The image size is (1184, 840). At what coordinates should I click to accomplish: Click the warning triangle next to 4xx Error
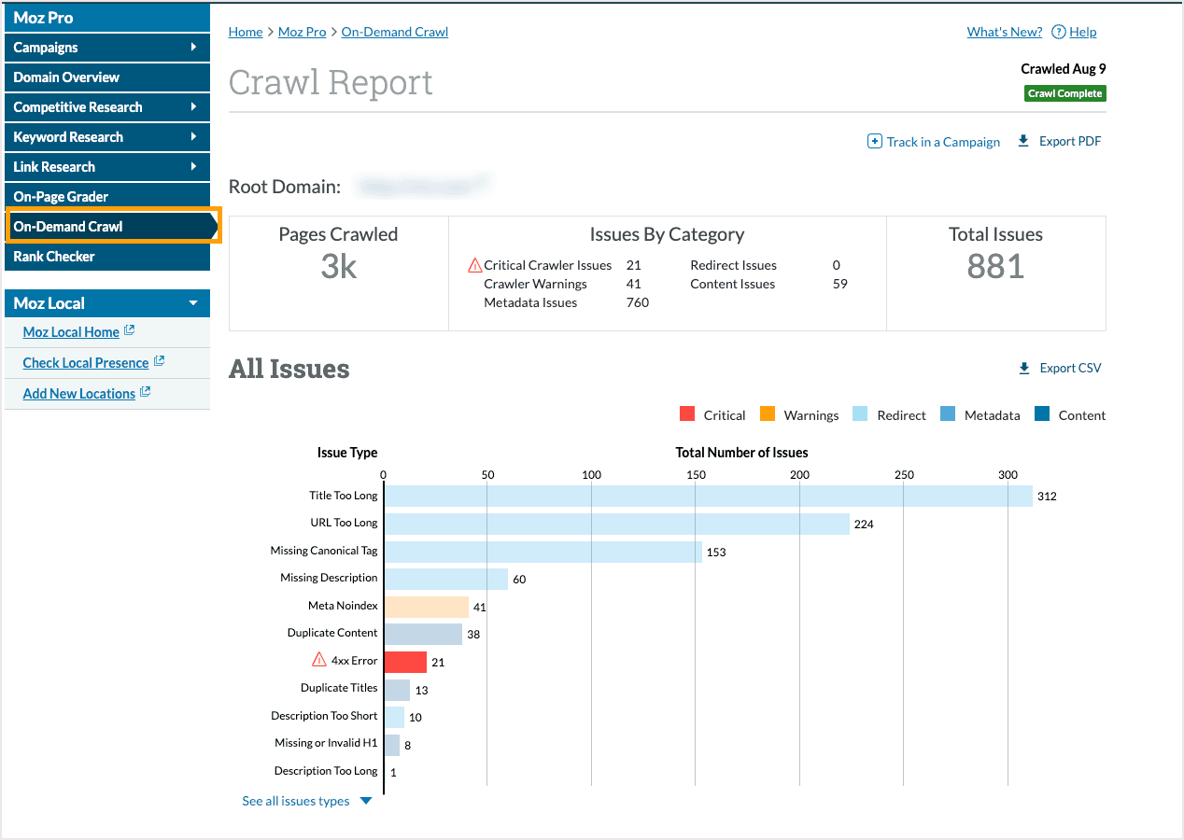[x=319, y=660]
